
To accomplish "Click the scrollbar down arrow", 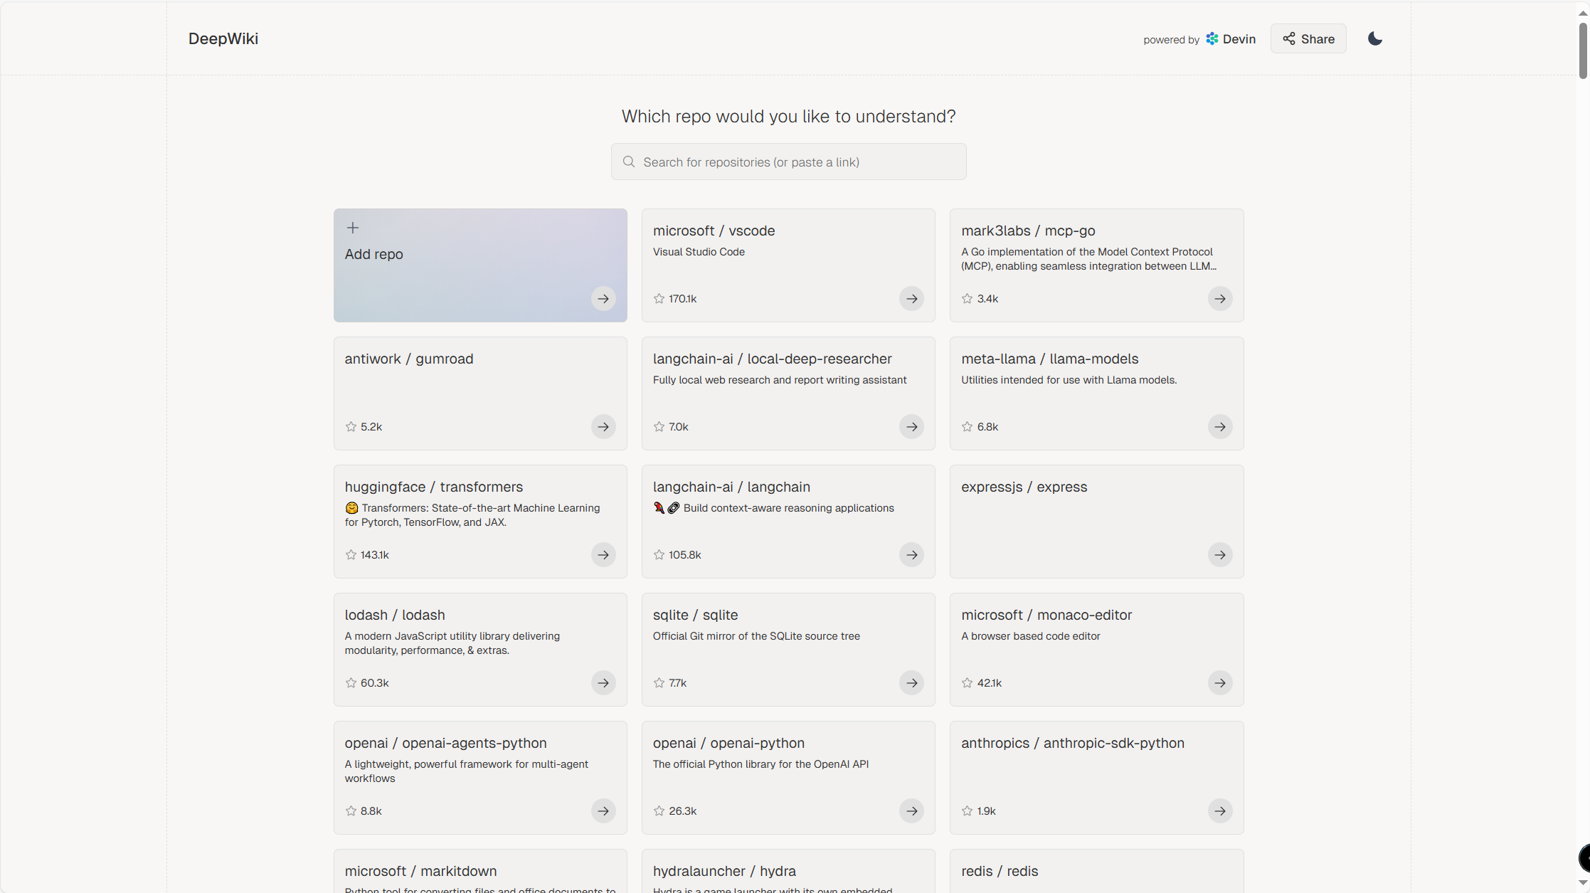I will click(1583, 882).
